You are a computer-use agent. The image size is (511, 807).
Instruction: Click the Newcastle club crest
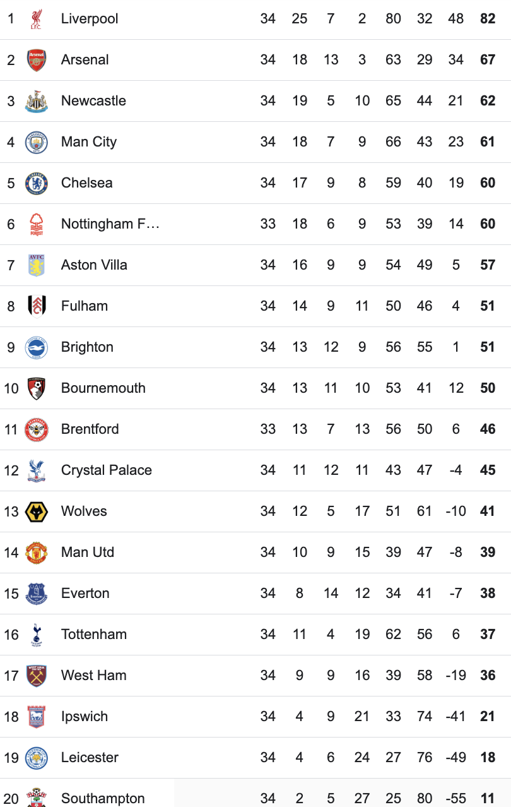pos(37,101)
